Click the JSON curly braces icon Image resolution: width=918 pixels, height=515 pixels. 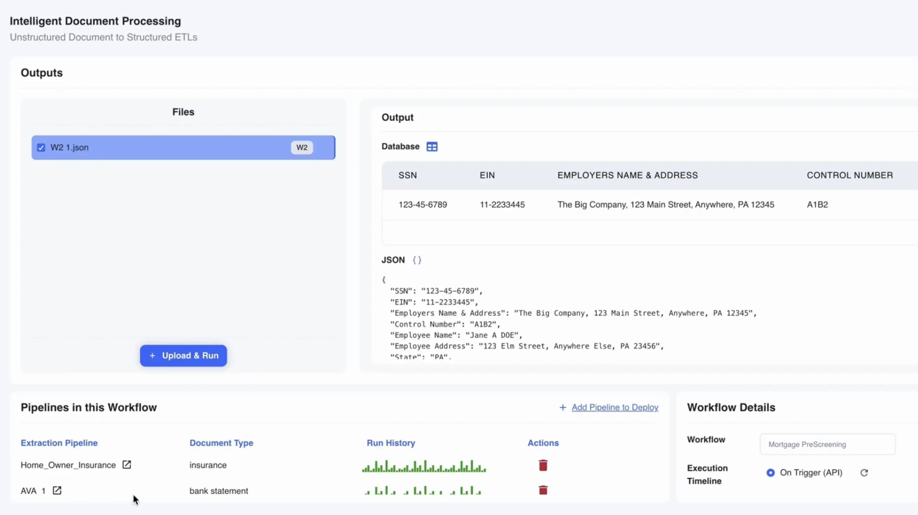(x=417, y=260)
